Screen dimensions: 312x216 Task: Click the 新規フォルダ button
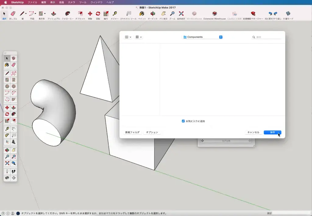click(x=132, y=132)
